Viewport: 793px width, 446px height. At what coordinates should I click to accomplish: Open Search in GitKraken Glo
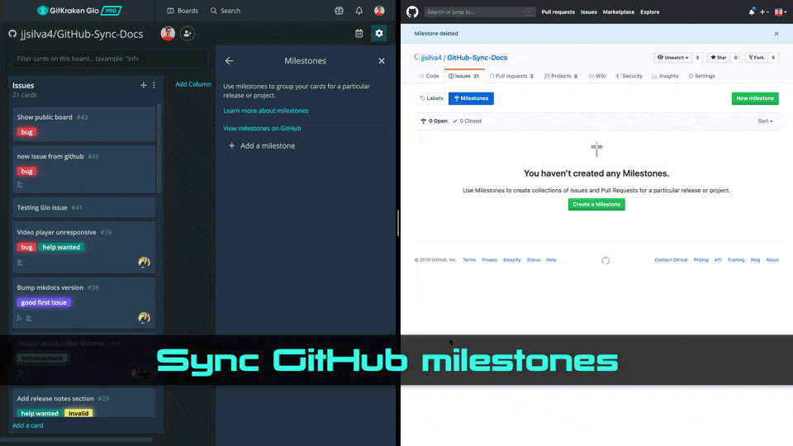[x=226, y=11]
